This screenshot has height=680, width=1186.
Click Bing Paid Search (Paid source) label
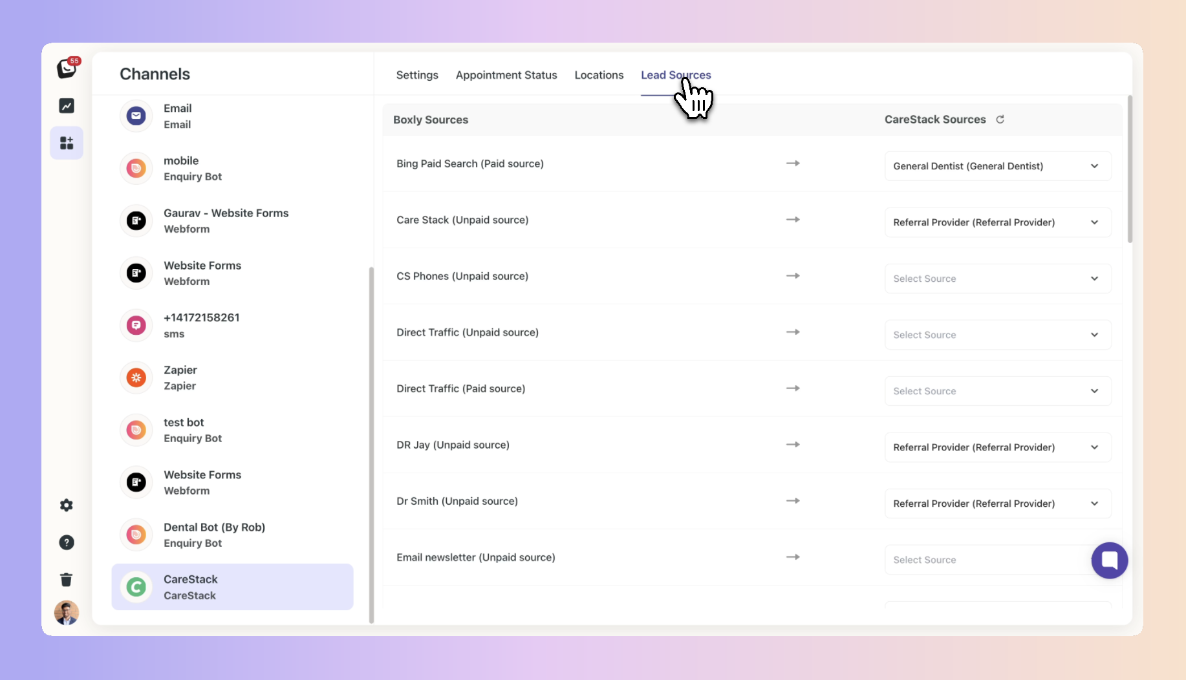point(470,164)
